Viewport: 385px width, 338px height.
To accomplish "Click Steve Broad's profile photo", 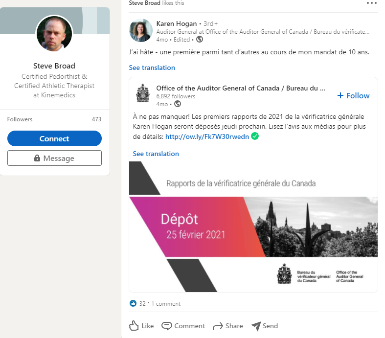I will (x=54, y=33).
